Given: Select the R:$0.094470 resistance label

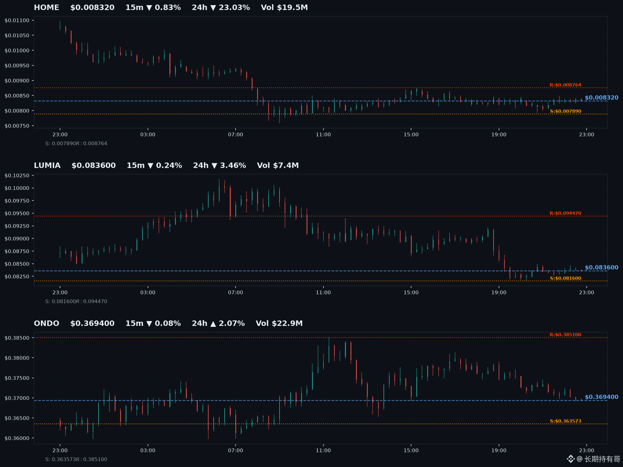Looking at the screenshot, I should (565, 214).
